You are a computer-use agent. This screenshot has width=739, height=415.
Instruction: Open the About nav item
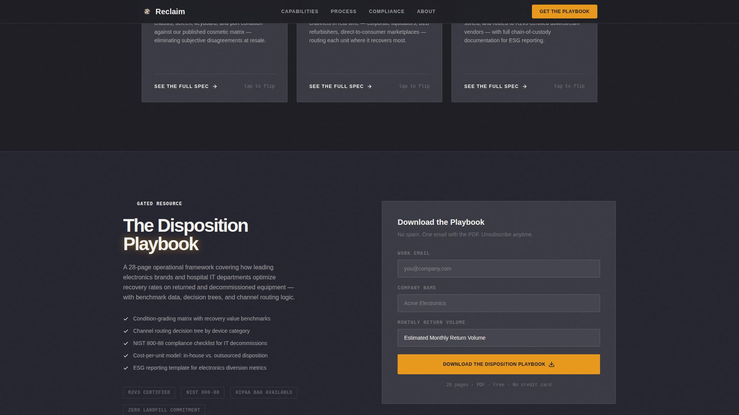(x=426, y=12)
